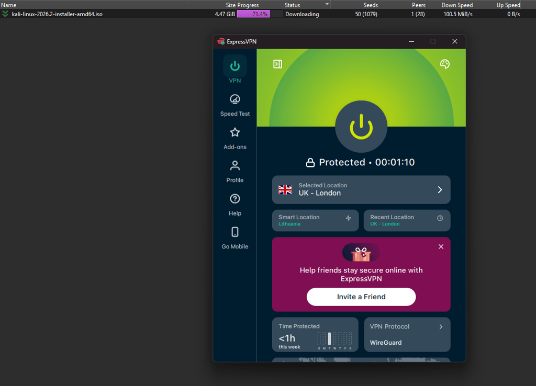
Task: Sort torrents by Progress column
Action: click(x=260, y=5)
